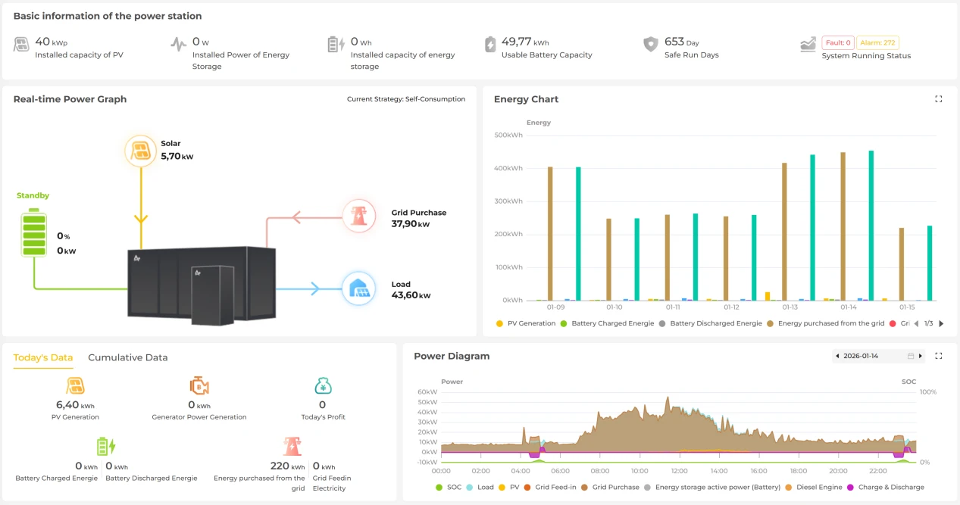This screenshot has width=960, height=505.
Task: Click the Load house icon
Action: tap(359, 288)
